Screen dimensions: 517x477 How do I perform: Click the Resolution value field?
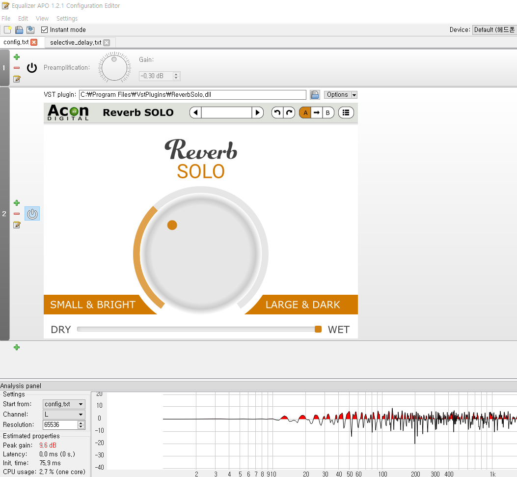click(60, 425)
